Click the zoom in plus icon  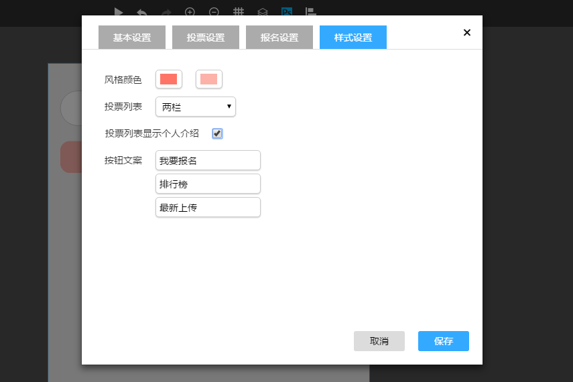[x=190, y=11]
